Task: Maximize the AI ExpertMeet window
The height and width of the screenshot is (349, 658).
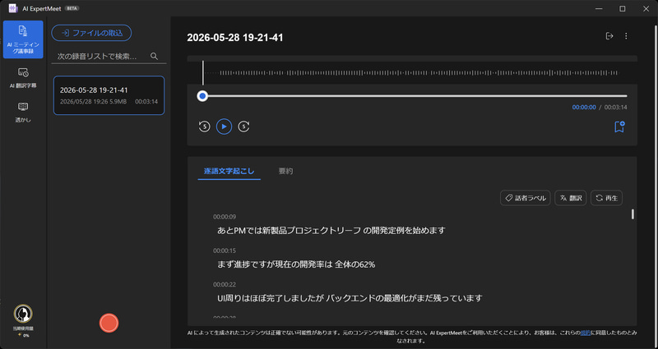Action: pyautogui.click(x=623, y=8)
